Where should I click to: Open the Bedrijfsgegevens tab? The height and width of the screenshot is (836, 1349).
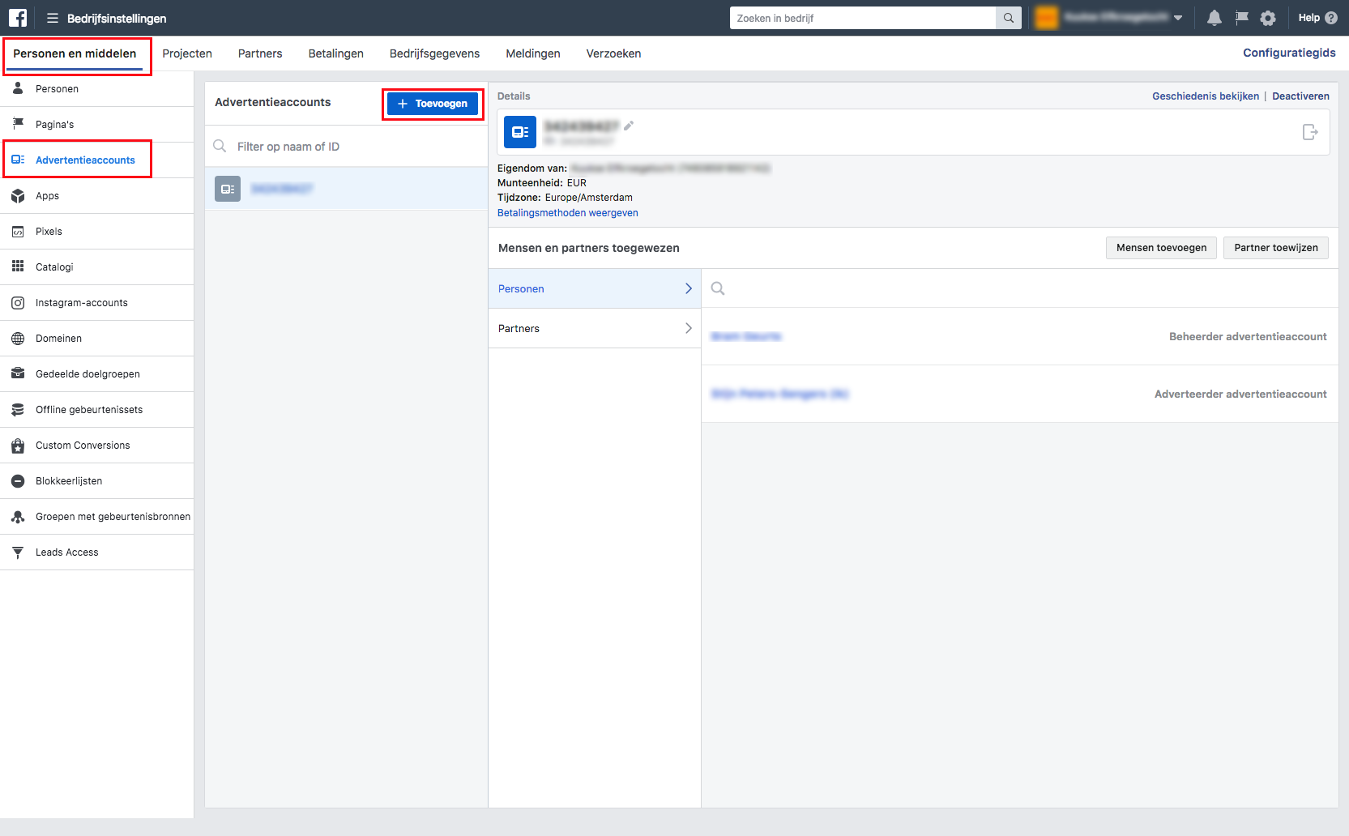pos(434,53)
